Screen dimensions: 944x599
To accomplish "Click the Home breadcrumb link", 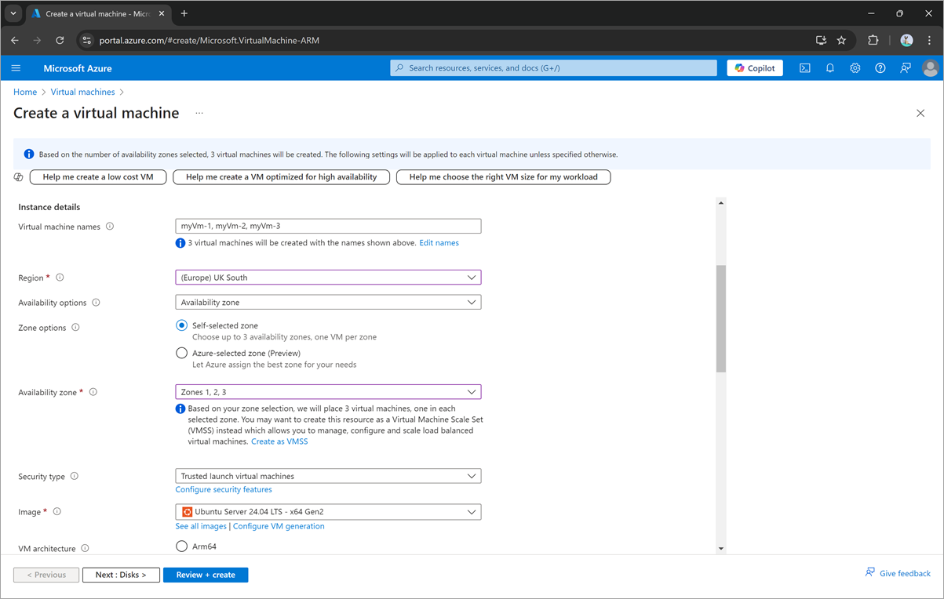I will pos(25,92).
